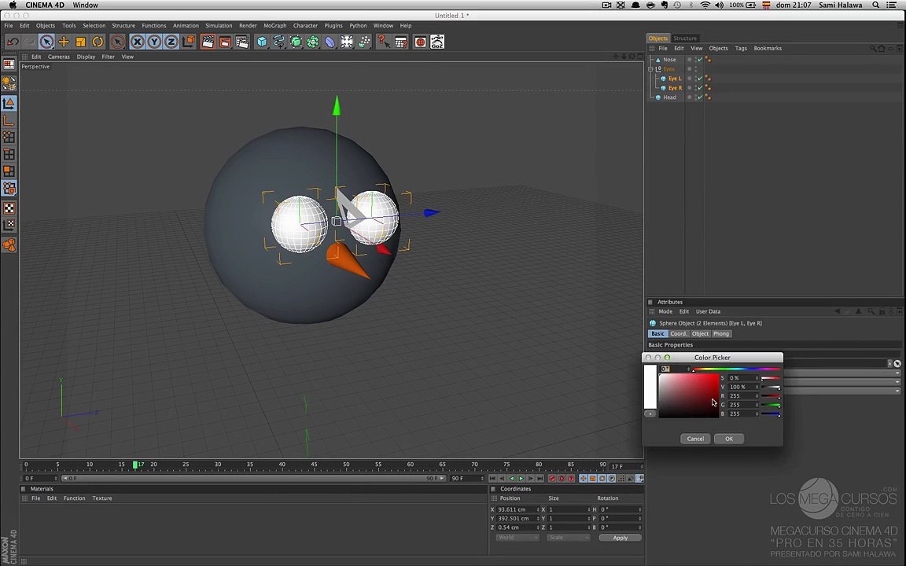This screenshot has width=906, height=566.
Task: Select the Live Selection tool icon
Action: [47, 42]
